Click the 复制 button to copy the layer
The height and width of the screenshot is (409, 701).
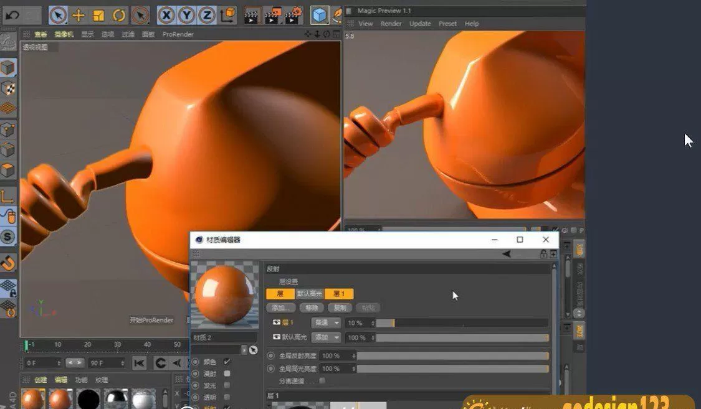(340, 308)
